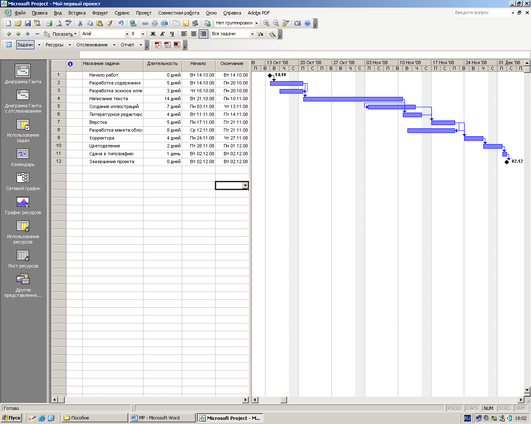
Task: Show subtasks with the blue plus icon
Action: click(x=27, y=34)
